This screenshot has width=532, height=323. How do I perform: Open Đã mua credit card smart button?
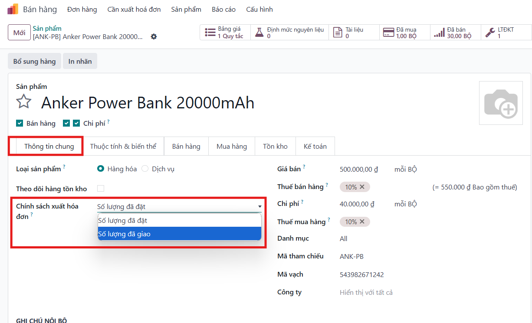(405, 33)
